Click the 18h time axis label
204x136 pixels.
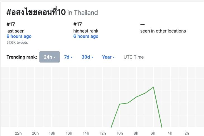52,133
